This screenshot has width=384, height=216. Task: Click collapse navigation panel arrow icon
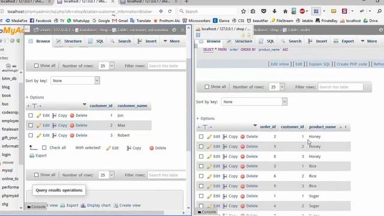click(x=27, y=29)
